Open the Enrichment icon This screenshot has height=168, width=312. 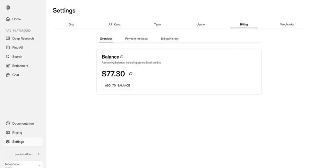(x=8, y=66)
